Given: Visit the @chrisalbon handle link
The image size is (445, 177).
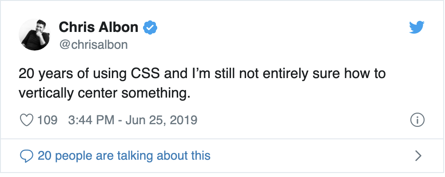Looking at the screenshot, I should [93, 45].
